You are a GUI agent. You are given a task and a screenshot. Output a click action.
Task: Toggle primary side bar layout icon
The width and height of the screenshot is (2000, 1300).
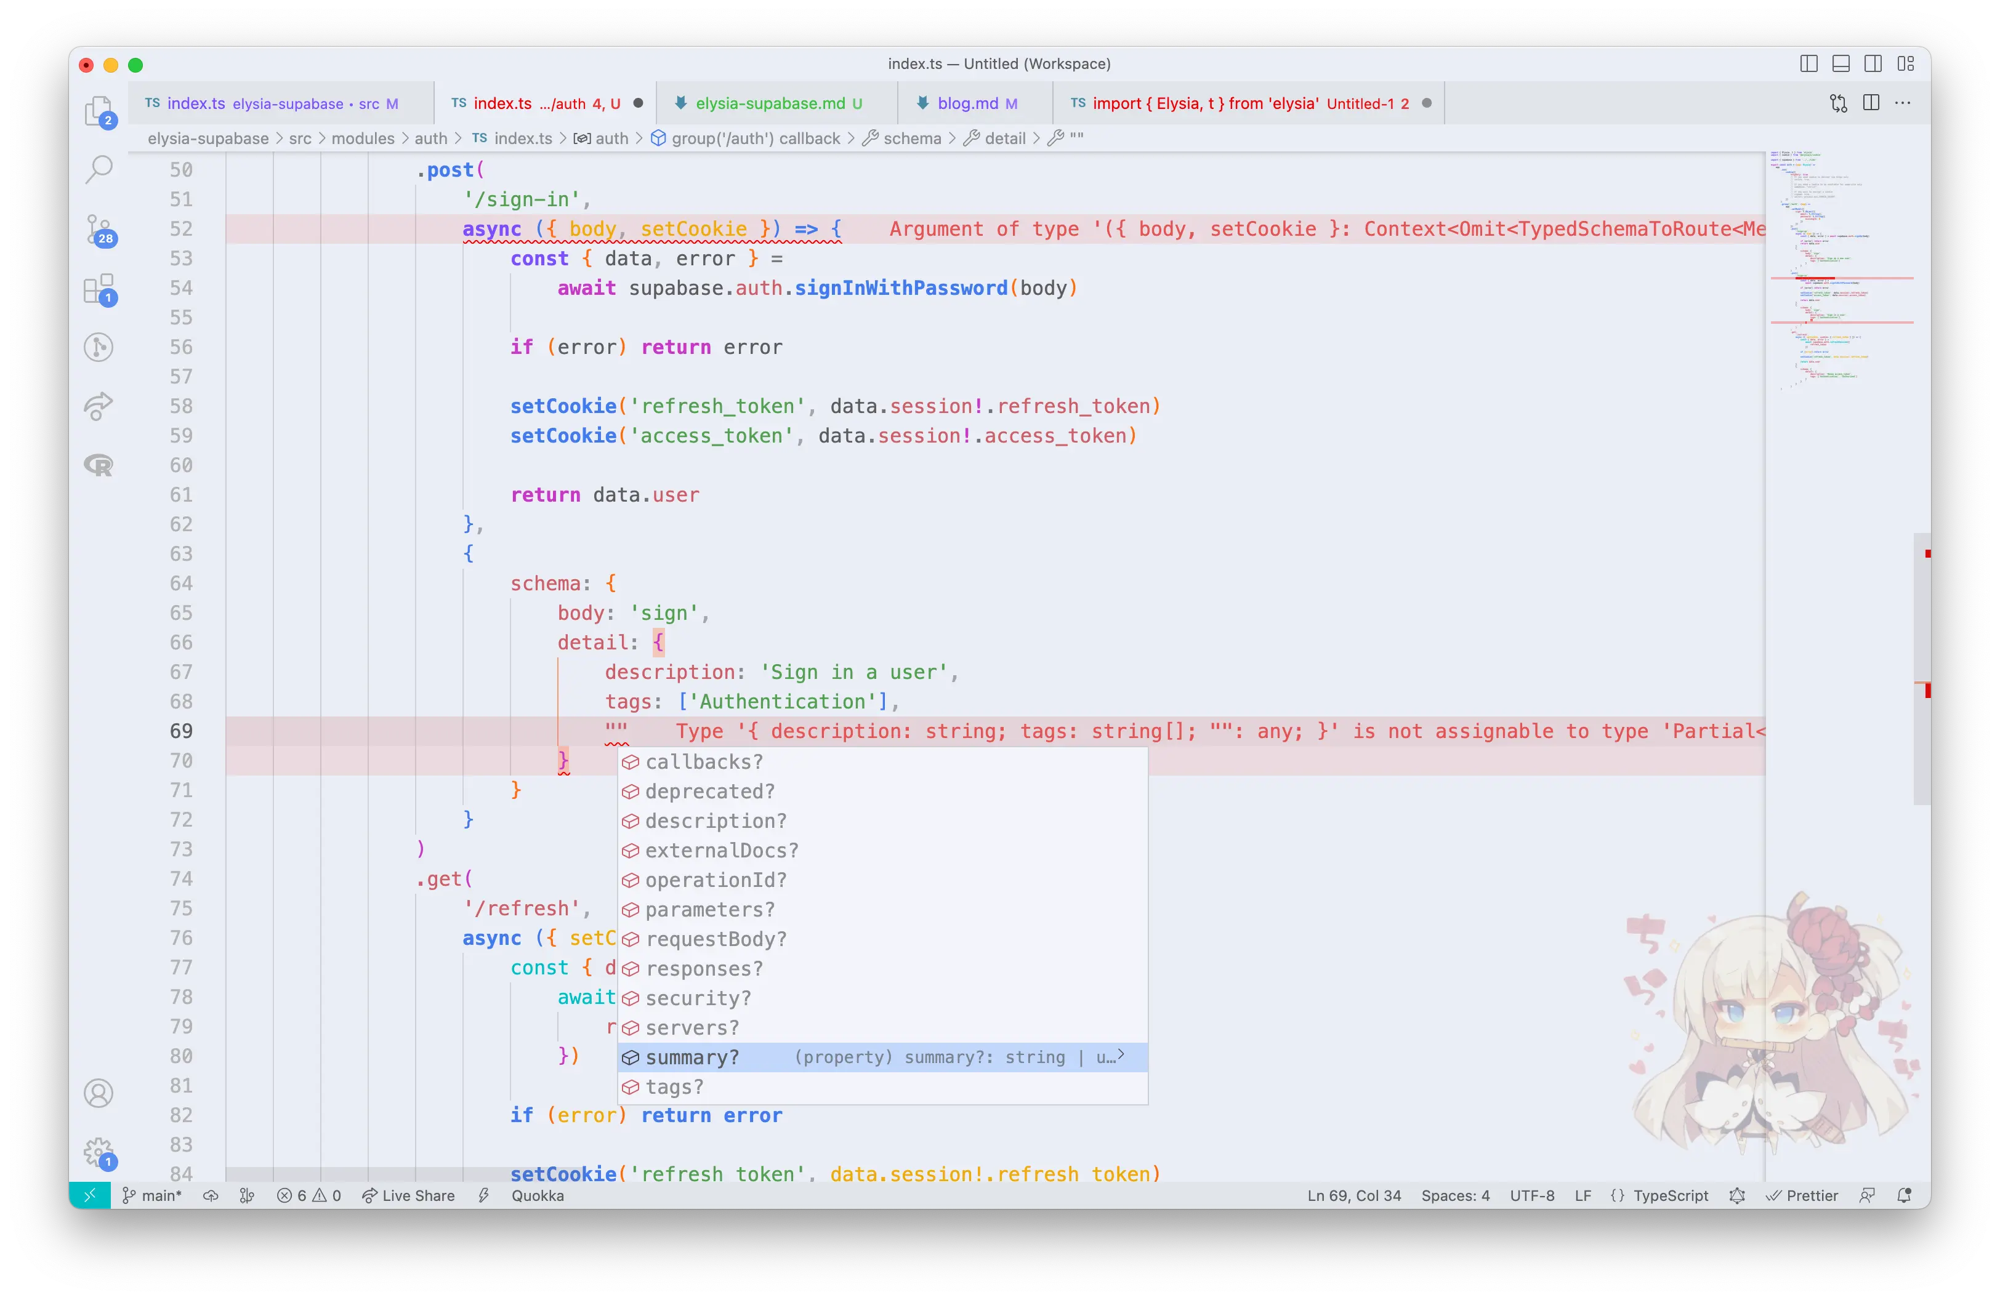pos(1809,64)
